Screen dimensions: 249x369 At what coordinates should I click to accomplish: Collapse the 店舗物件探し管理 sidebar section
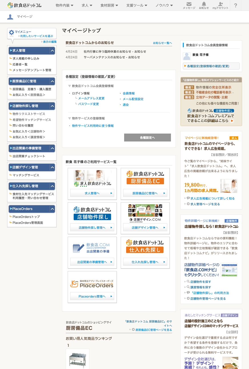[x=52, y=106]
